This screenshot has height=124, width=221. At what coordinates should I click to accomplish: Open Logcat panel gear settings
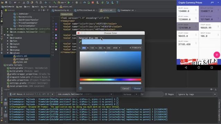211,89
